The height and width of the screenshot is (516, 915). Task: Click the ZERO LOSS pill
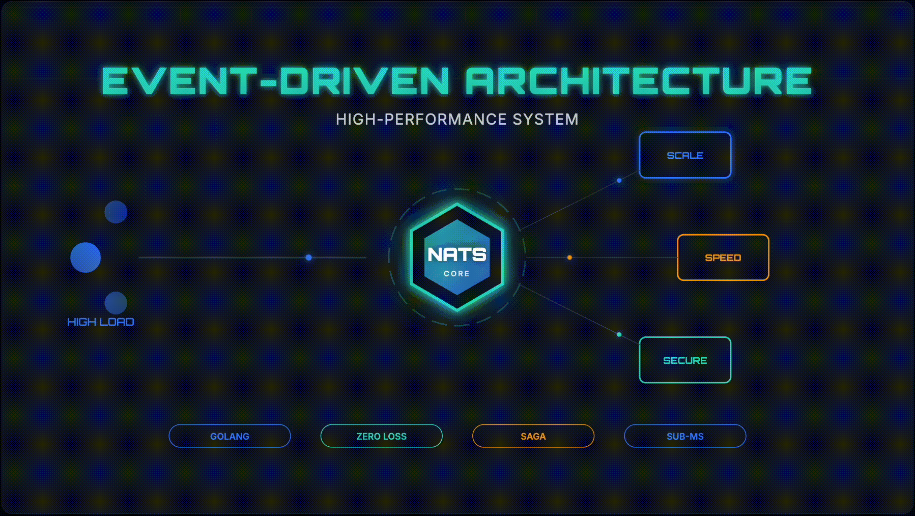coord(381,436)
